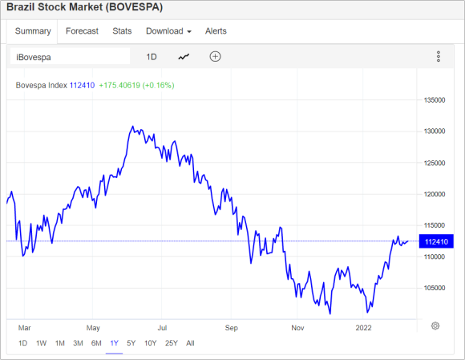
Task: Click the Sep x-axis label
Action: click(232, 328)
